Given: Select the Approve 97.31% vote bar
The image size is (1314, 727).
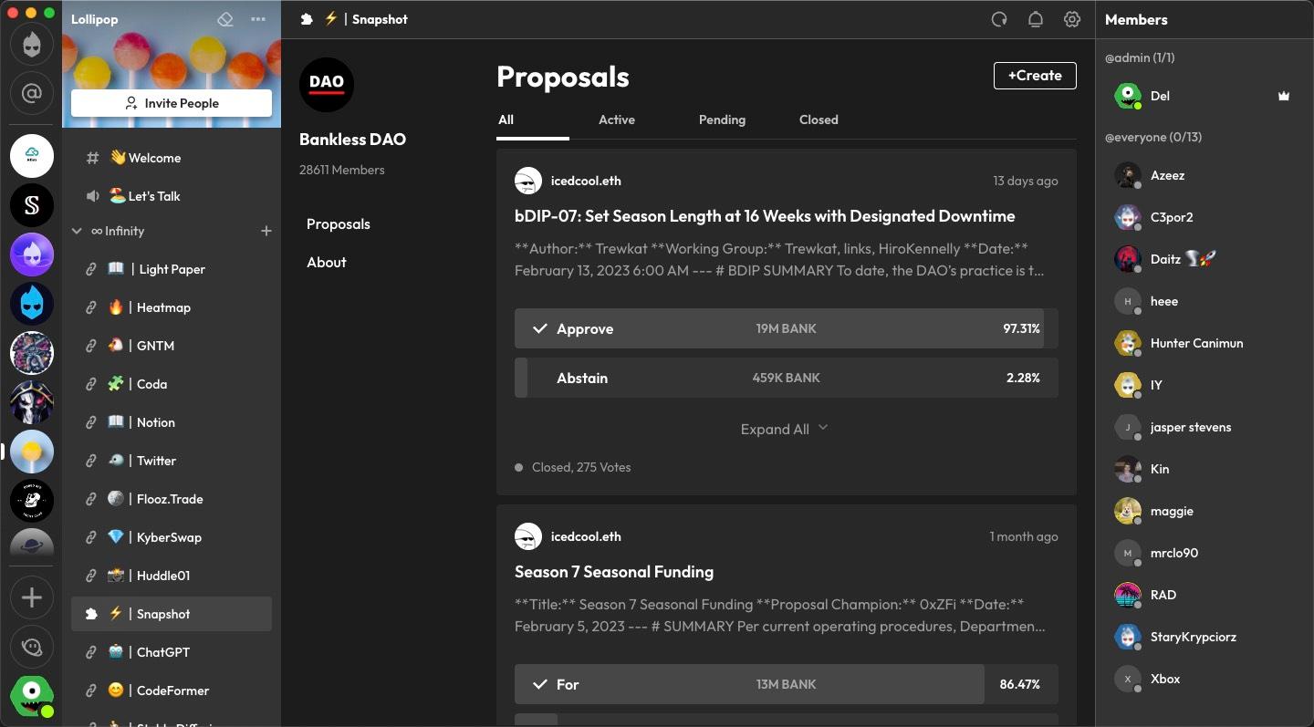Looking at the screenshot, I should click(x=787, y=328).
